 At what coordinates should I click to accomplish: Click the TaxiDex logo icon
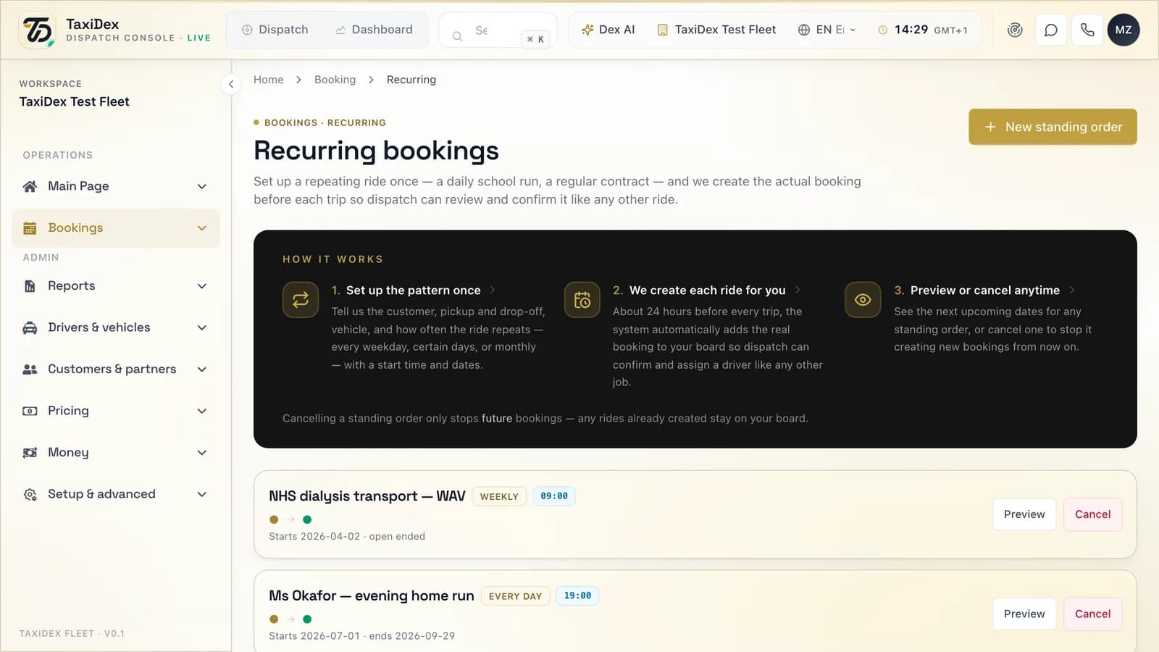(x=38, y=30)
